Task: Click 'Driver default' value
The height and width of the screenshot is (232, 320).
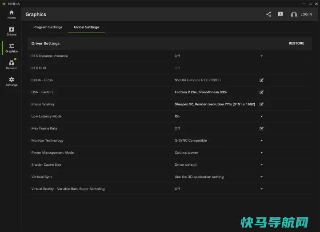Action: (186, 164)
